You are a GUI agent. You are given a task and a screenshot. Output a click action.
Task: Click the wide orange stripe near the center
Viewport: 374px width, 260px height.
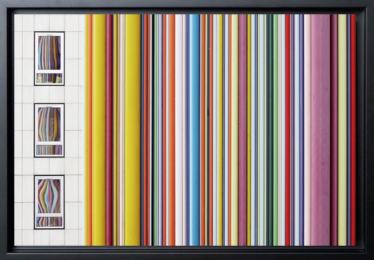[172, 130]
